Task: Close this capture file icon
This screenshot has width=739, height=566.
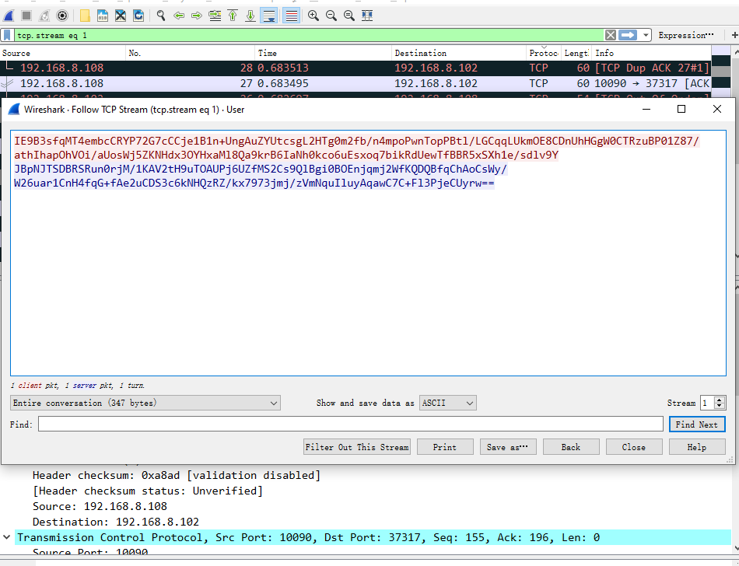Action: 120,16
